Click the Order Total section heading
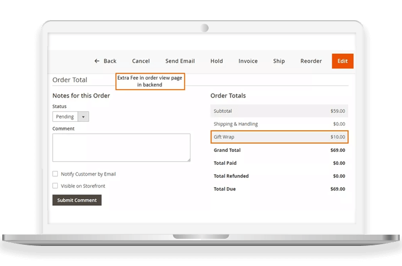This screenshot has height=266, width=402. coord(70,80)
